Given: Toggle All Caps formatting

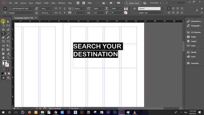Looking at the screenshot, I should (x=56, y=9).
